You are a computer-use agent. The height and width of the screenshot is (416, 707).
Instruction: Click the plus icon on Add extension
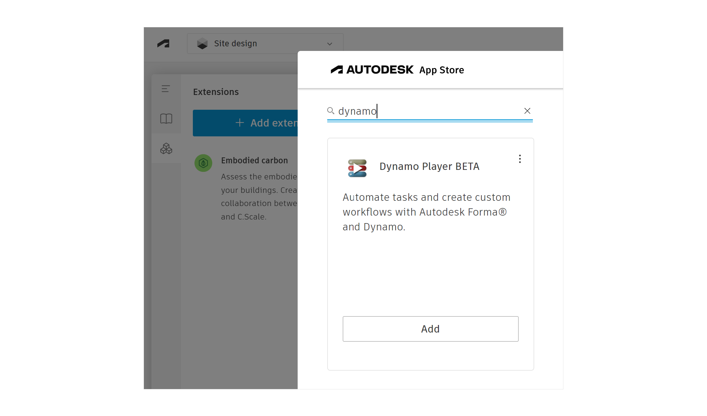240,123
